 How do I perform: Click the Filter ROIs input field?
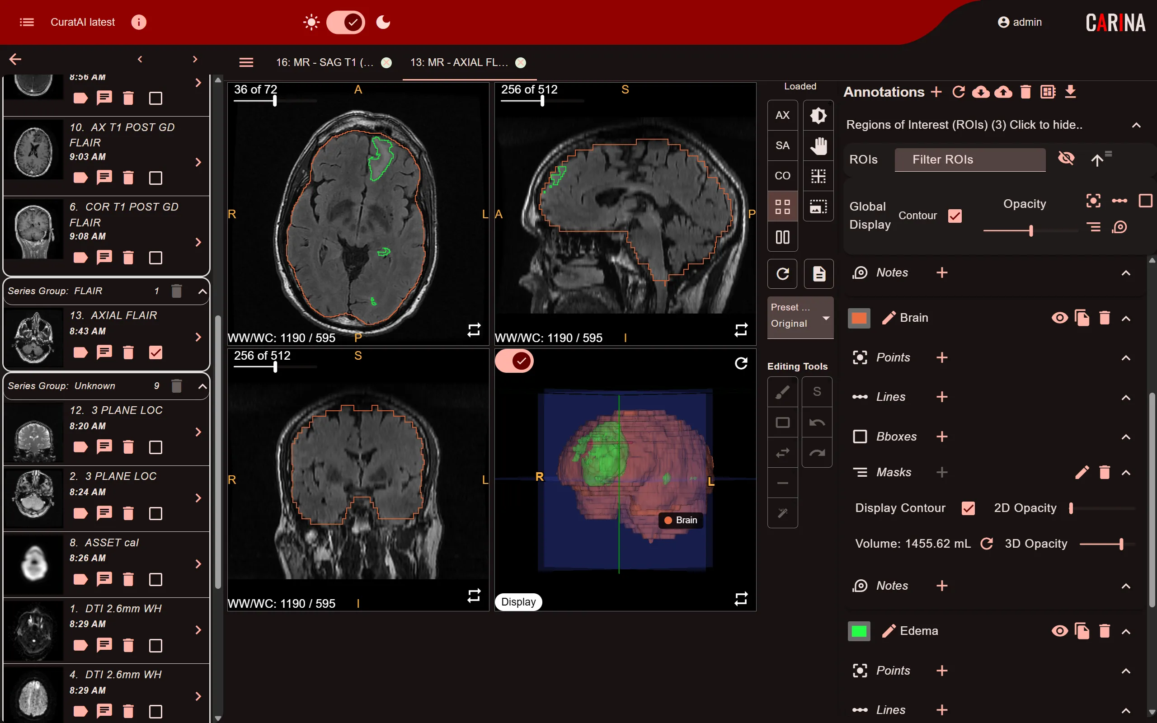coord(969,160)
